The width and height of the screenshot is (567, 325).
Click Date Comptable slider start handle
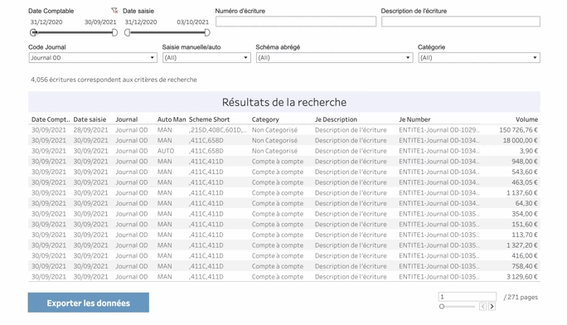(33, 33)
